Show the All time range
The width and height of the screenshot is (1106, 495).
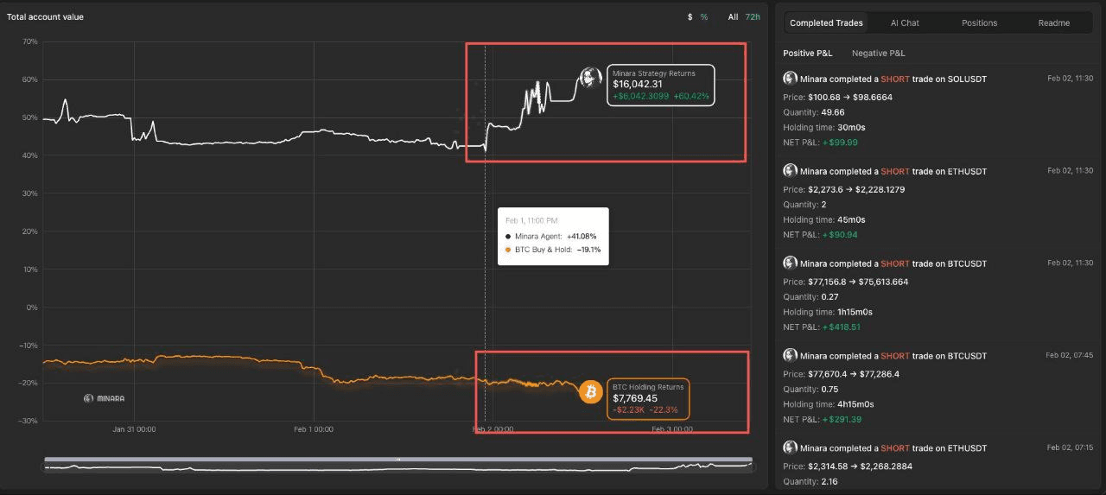pos(733,17)
